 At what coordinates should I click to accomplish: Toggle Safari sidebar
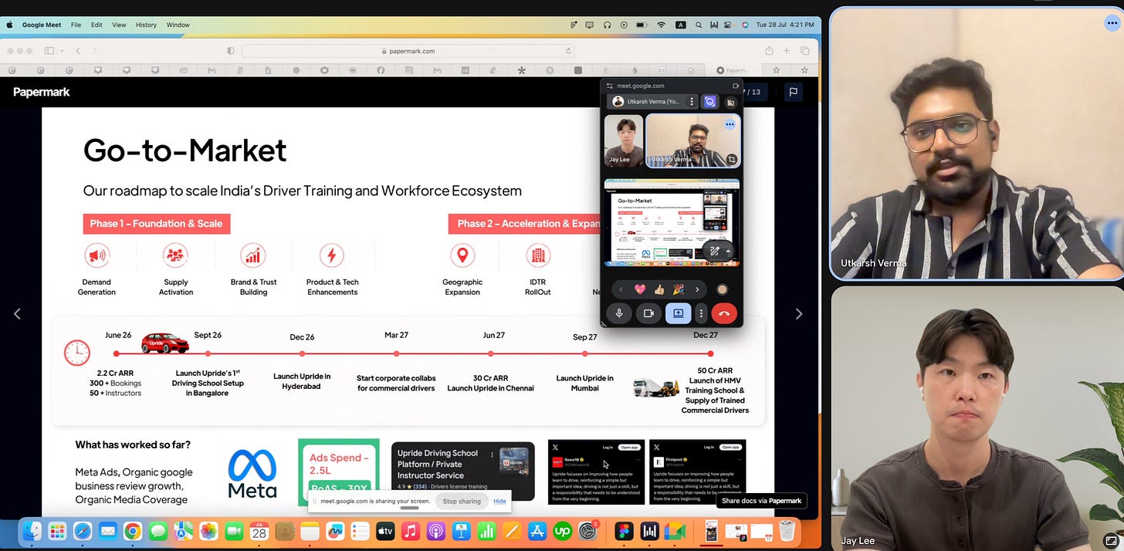point(49,51)
